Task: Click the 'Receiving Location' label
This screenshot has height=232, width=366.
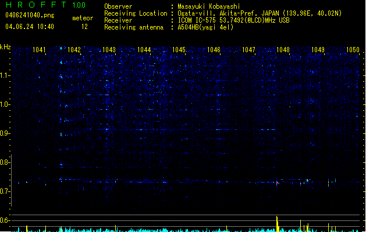Action: click(x=136, y=13)
